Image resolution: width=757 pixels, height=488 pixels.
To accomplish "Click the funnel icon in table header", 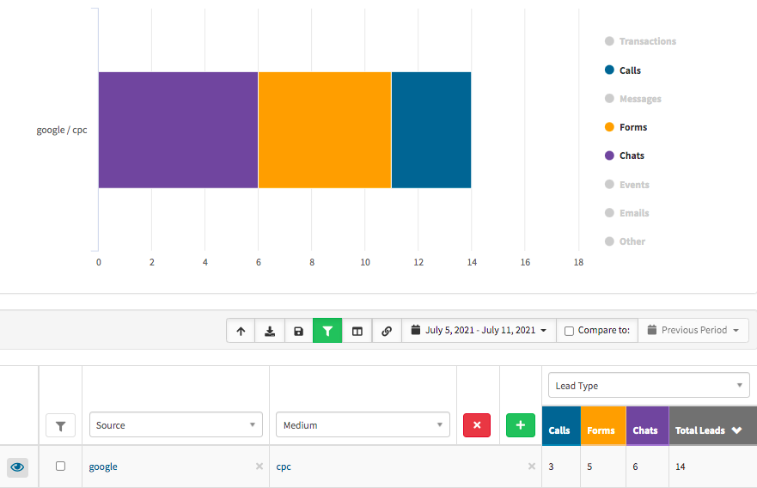I will point(60,426).
